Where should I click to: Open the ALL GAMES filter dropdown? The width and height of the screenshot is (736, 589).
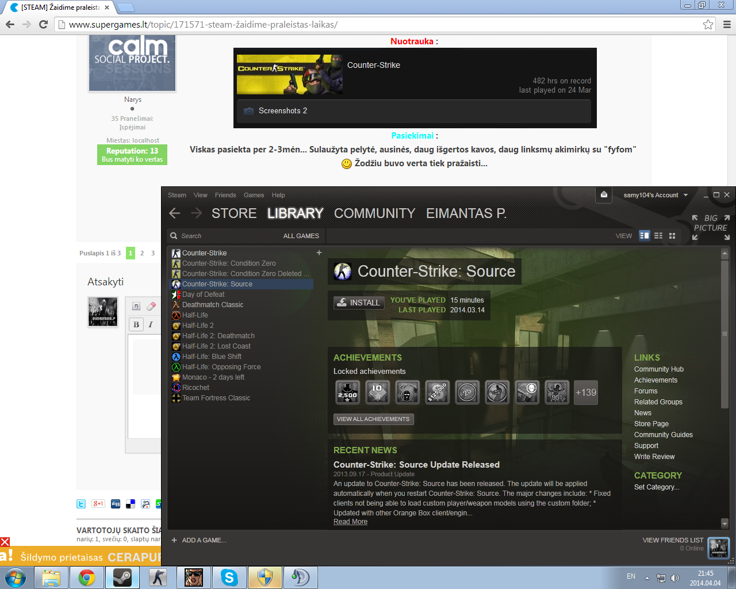[x=301, y=236]
